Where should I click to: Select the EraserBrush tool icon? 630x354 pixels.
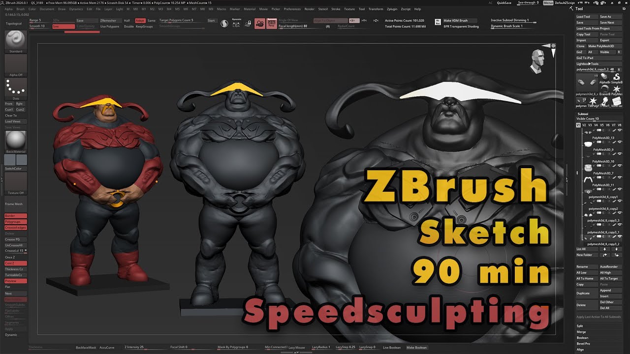pos(604,90)
